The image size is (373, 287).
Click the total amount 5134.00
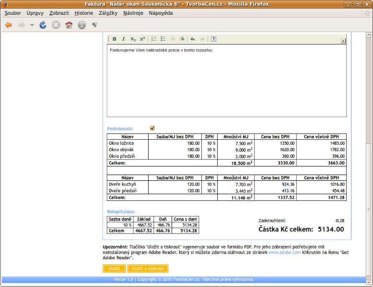click(x=331, y=229)
